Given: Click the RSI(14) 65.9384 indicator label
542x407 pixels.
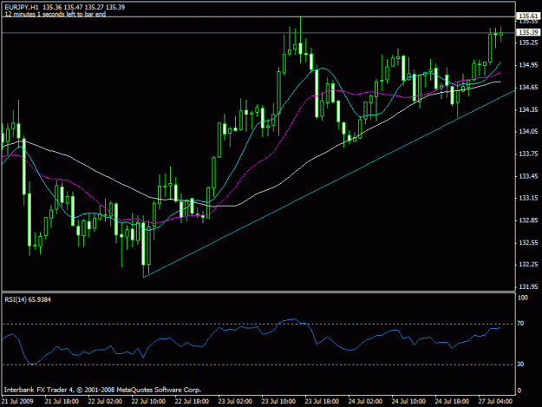Looking at the screenshot, I should coord(28,299).
